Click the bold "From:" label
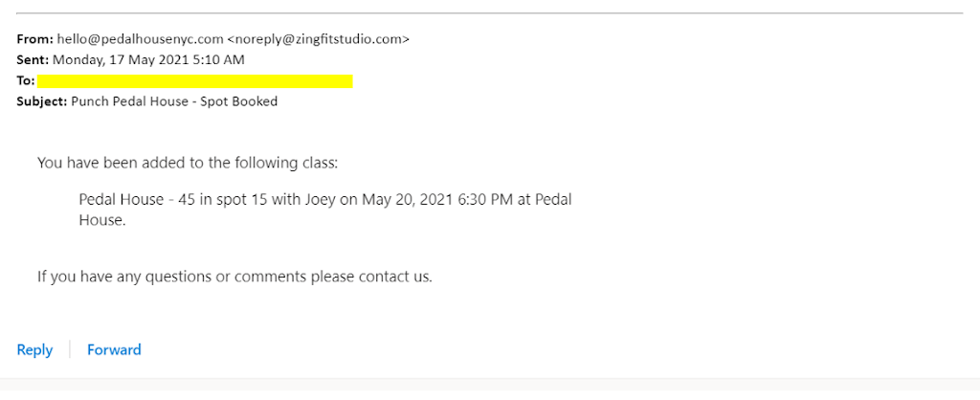980x400 pixels. 34,39
